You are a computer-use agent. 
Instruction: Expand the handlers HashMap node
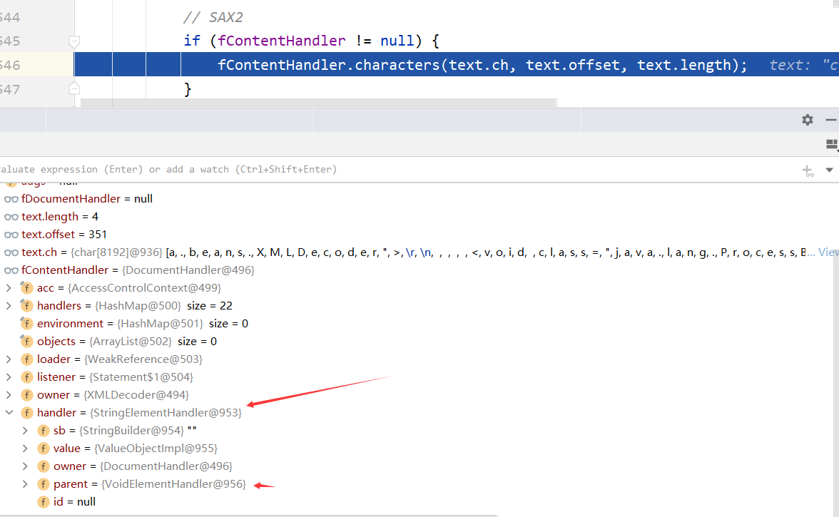click(x=9, y=306)
